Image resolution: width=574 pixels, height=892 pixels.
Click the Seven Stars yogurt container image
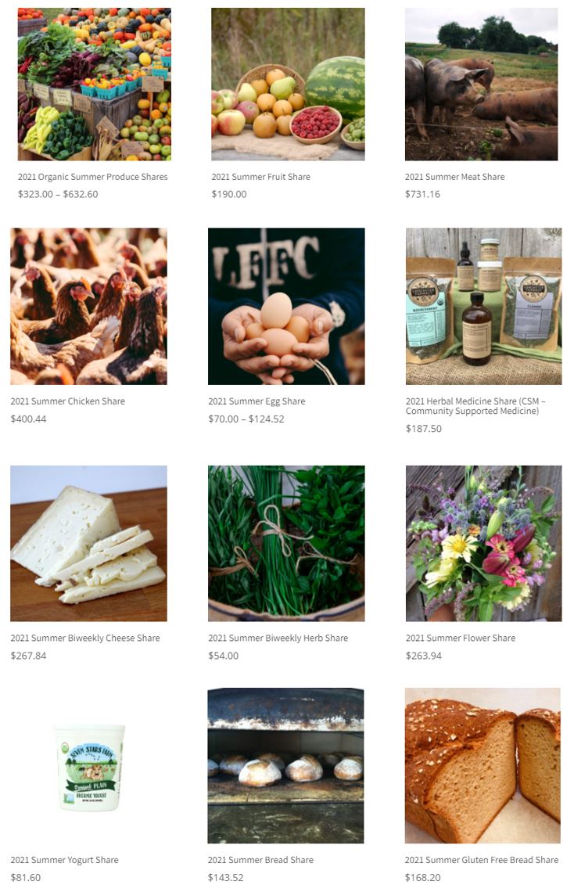pos(88,766)
